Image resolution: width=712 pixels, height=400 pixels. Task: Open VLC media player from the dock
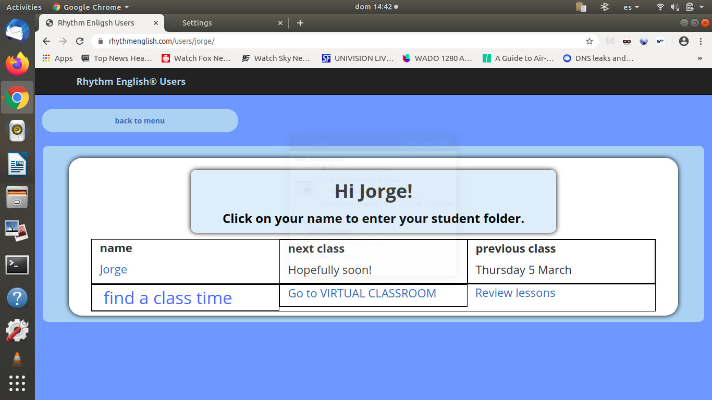tap(17, 359)
